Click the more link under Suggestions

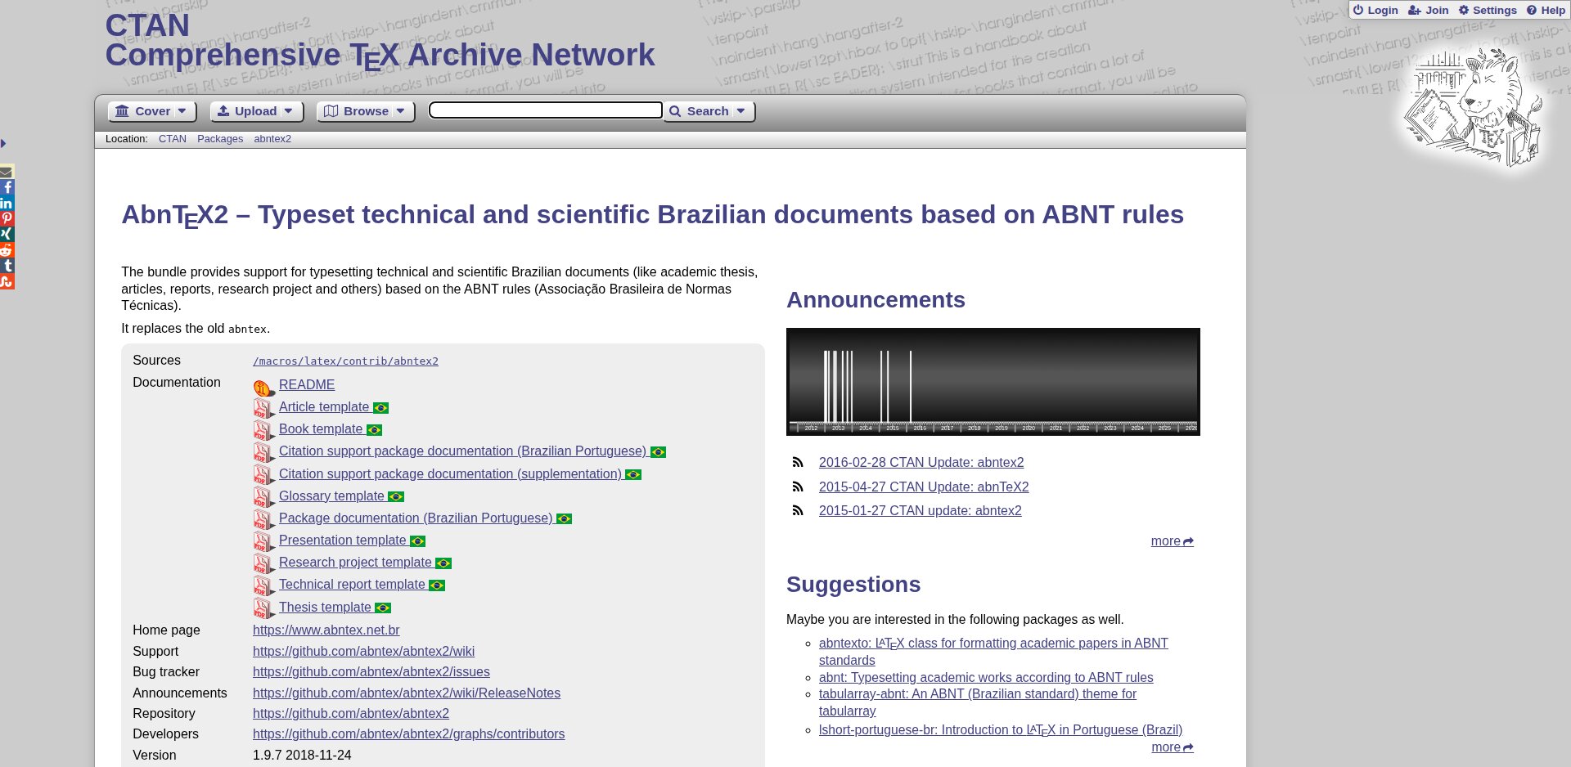pos(1172,747)
